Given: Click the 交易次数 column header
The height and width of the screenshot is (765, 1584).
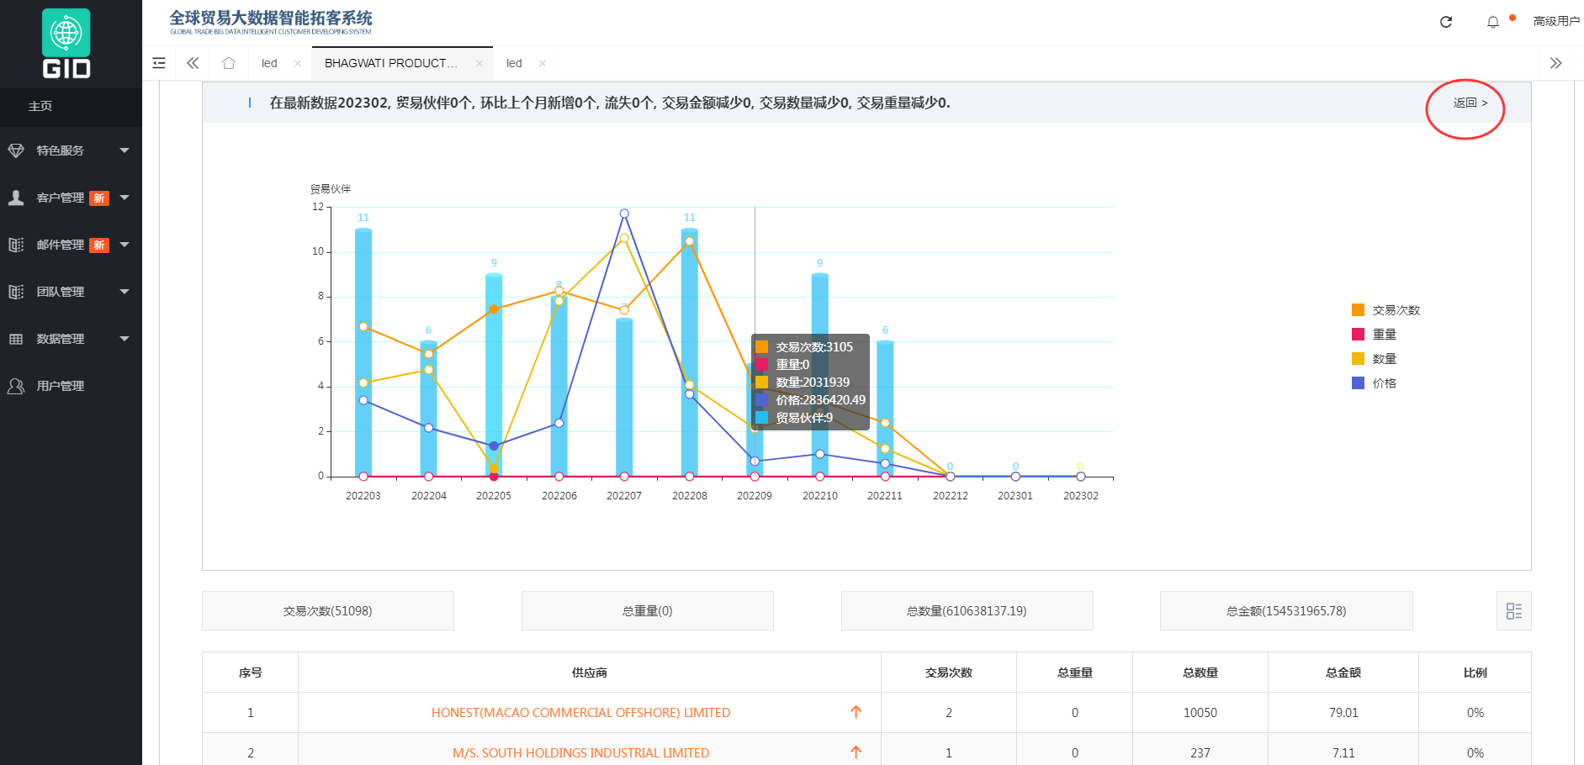Looking at the screenshot, I should 949,673.
